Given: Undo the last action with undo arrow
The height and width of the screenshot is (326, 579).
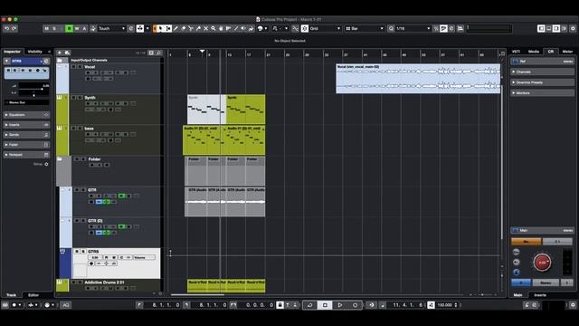Looking at the screenshot, I should [6, 28].
